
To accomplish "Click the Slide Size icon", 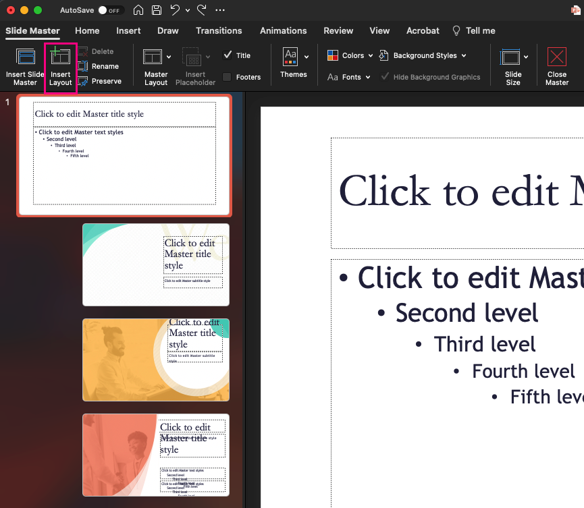I will coord(512,65).
